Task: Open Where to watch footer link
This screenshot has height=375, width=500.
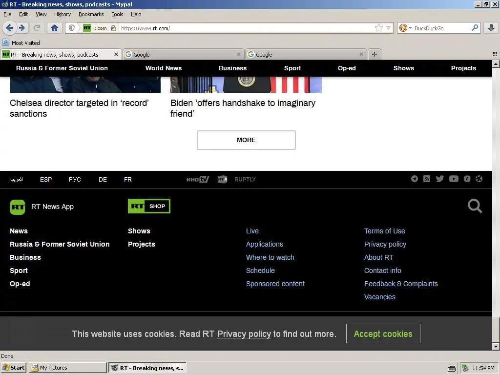Action: coord(270,257)
